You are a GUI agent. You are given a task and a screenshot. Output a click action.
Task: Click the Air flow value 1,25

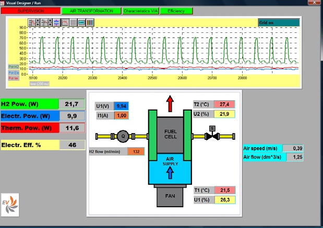click(x=294, y=157)
